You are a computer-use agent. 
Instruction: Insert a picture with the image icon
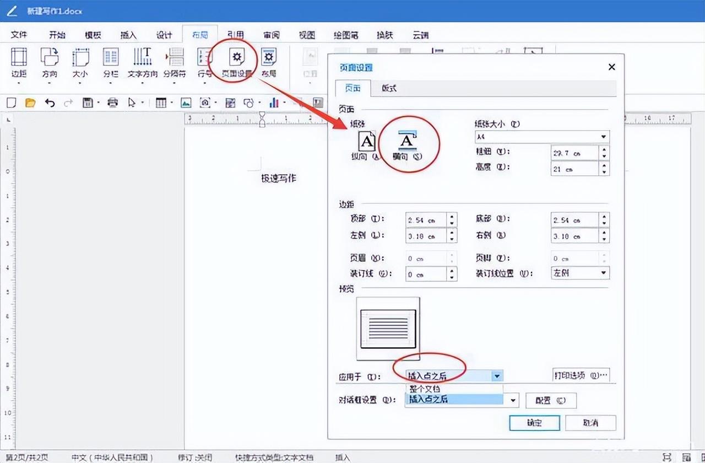point(186,103)
